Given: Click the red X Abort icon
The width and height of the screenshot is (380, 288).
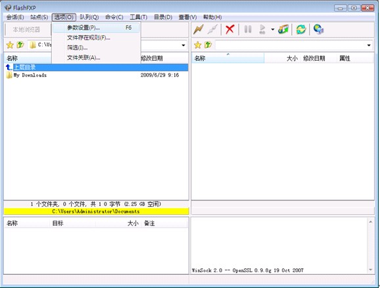Looking at the screenshot, I should [x=229, y=30].
